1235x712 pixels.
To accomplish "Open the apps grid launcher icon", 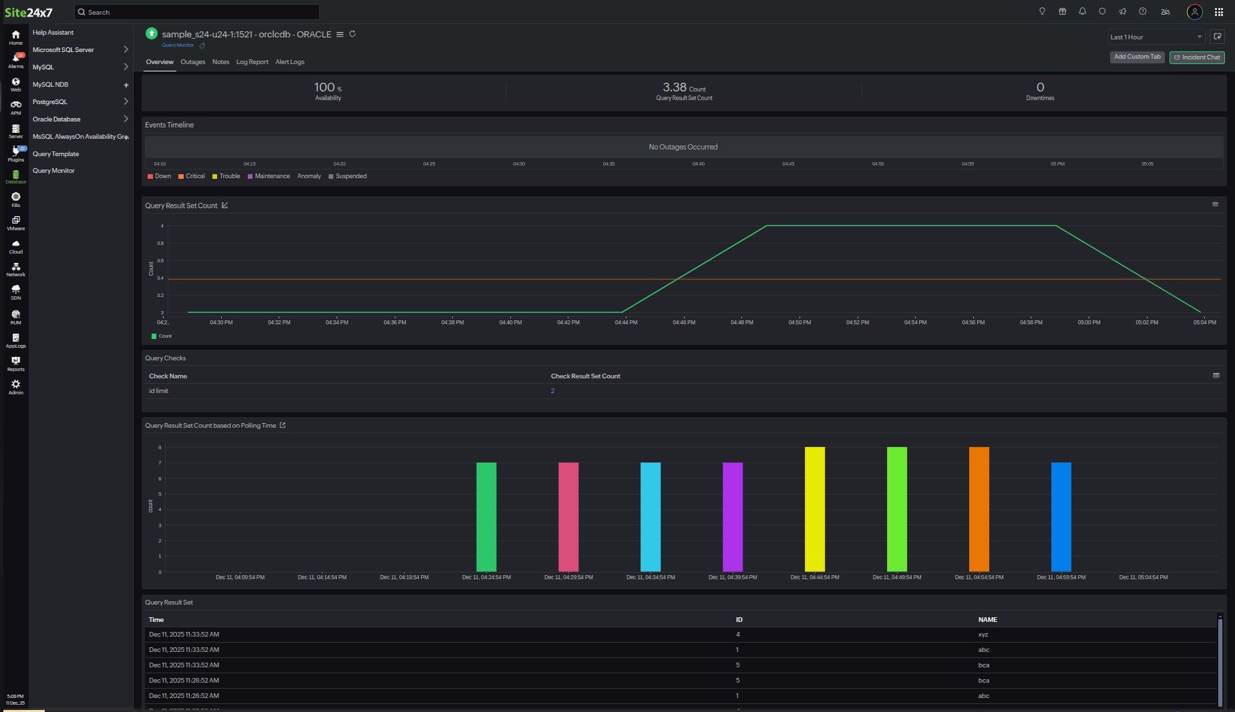I will pyautogui.click(x=1219, y=12).
